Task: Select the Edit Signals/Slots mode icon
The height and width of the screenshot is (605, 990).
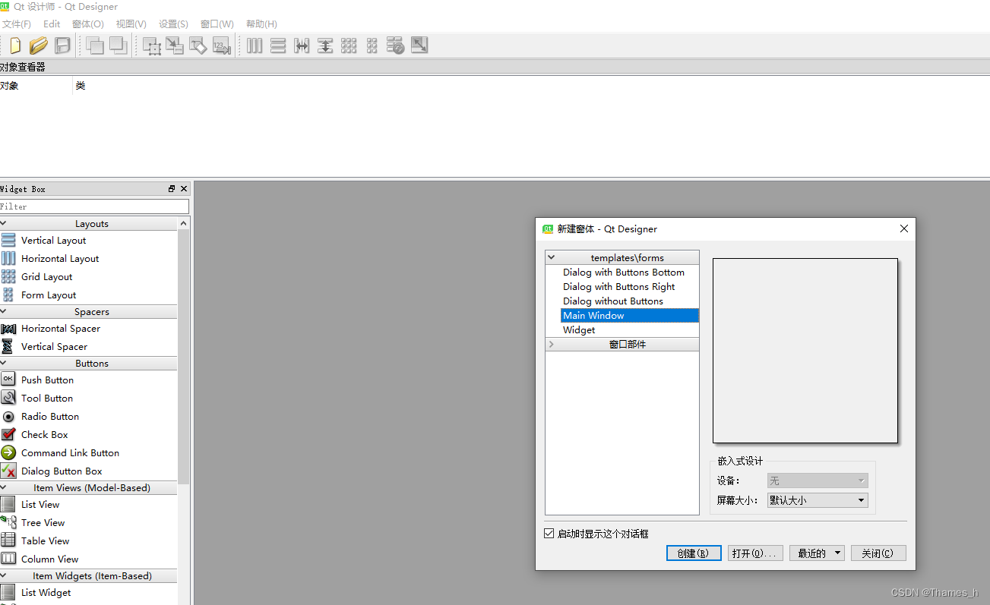Action: pyautogui.click(x=174, y=46)
